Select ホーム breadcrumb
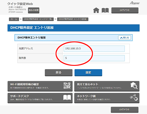147x114 pixels. (x=14, y=19)
